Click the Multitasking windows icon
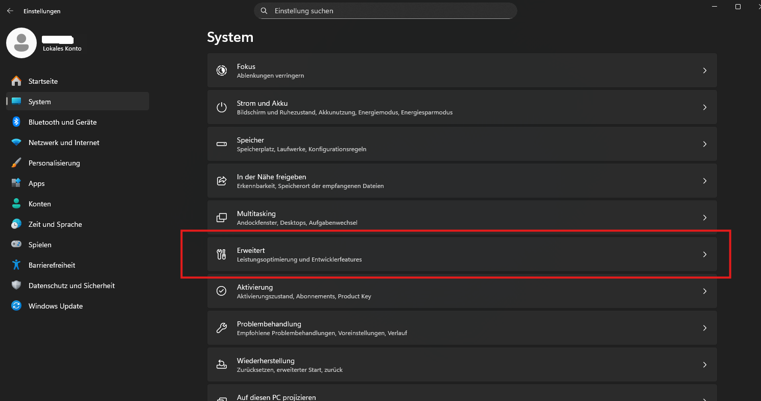This screenshot has width=761, height=401. pos(222,218)
